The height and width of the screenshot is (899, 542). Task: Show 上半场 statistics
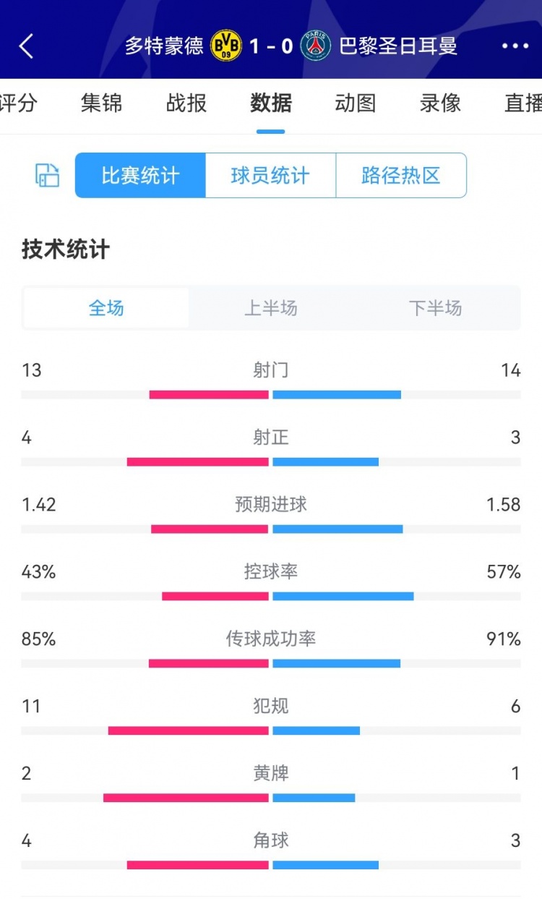[271, 308]
